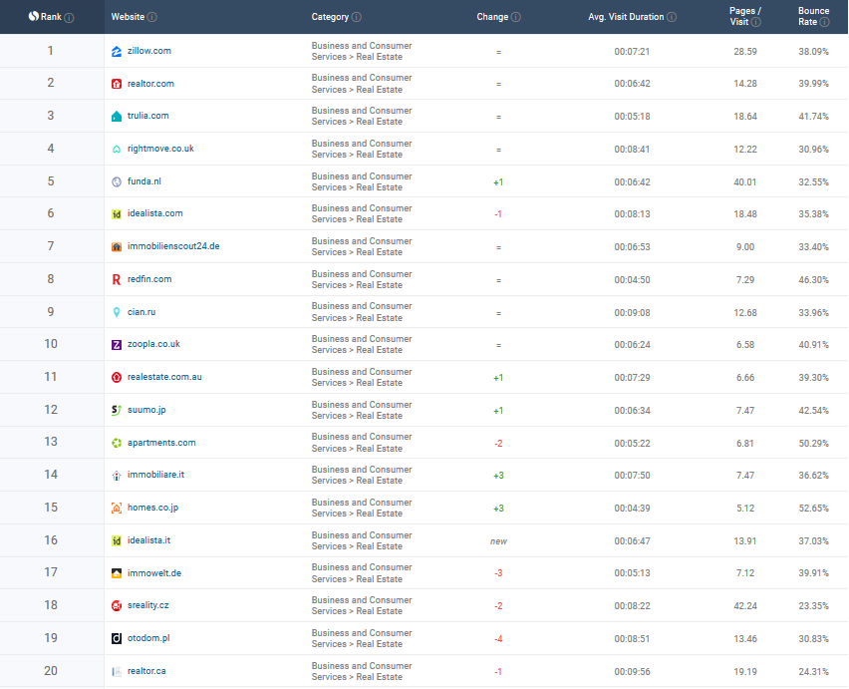Click the 28.59 pages value for zillow.com
The width and height of the screenshot is (849, 689).
point(745,52)
